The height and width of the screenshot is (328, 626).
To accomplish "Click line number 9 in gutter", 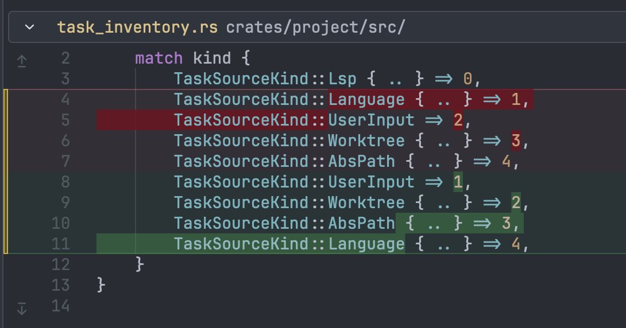I will pos(65,202).
